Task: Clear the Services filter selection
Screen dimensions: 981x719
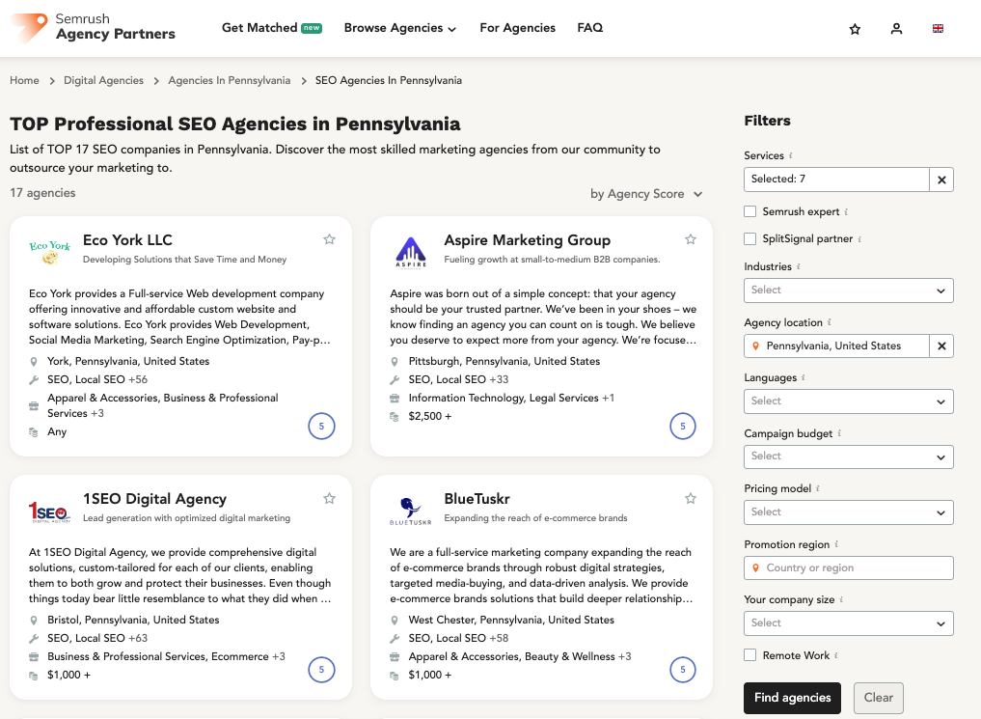Action: (941, 180)
